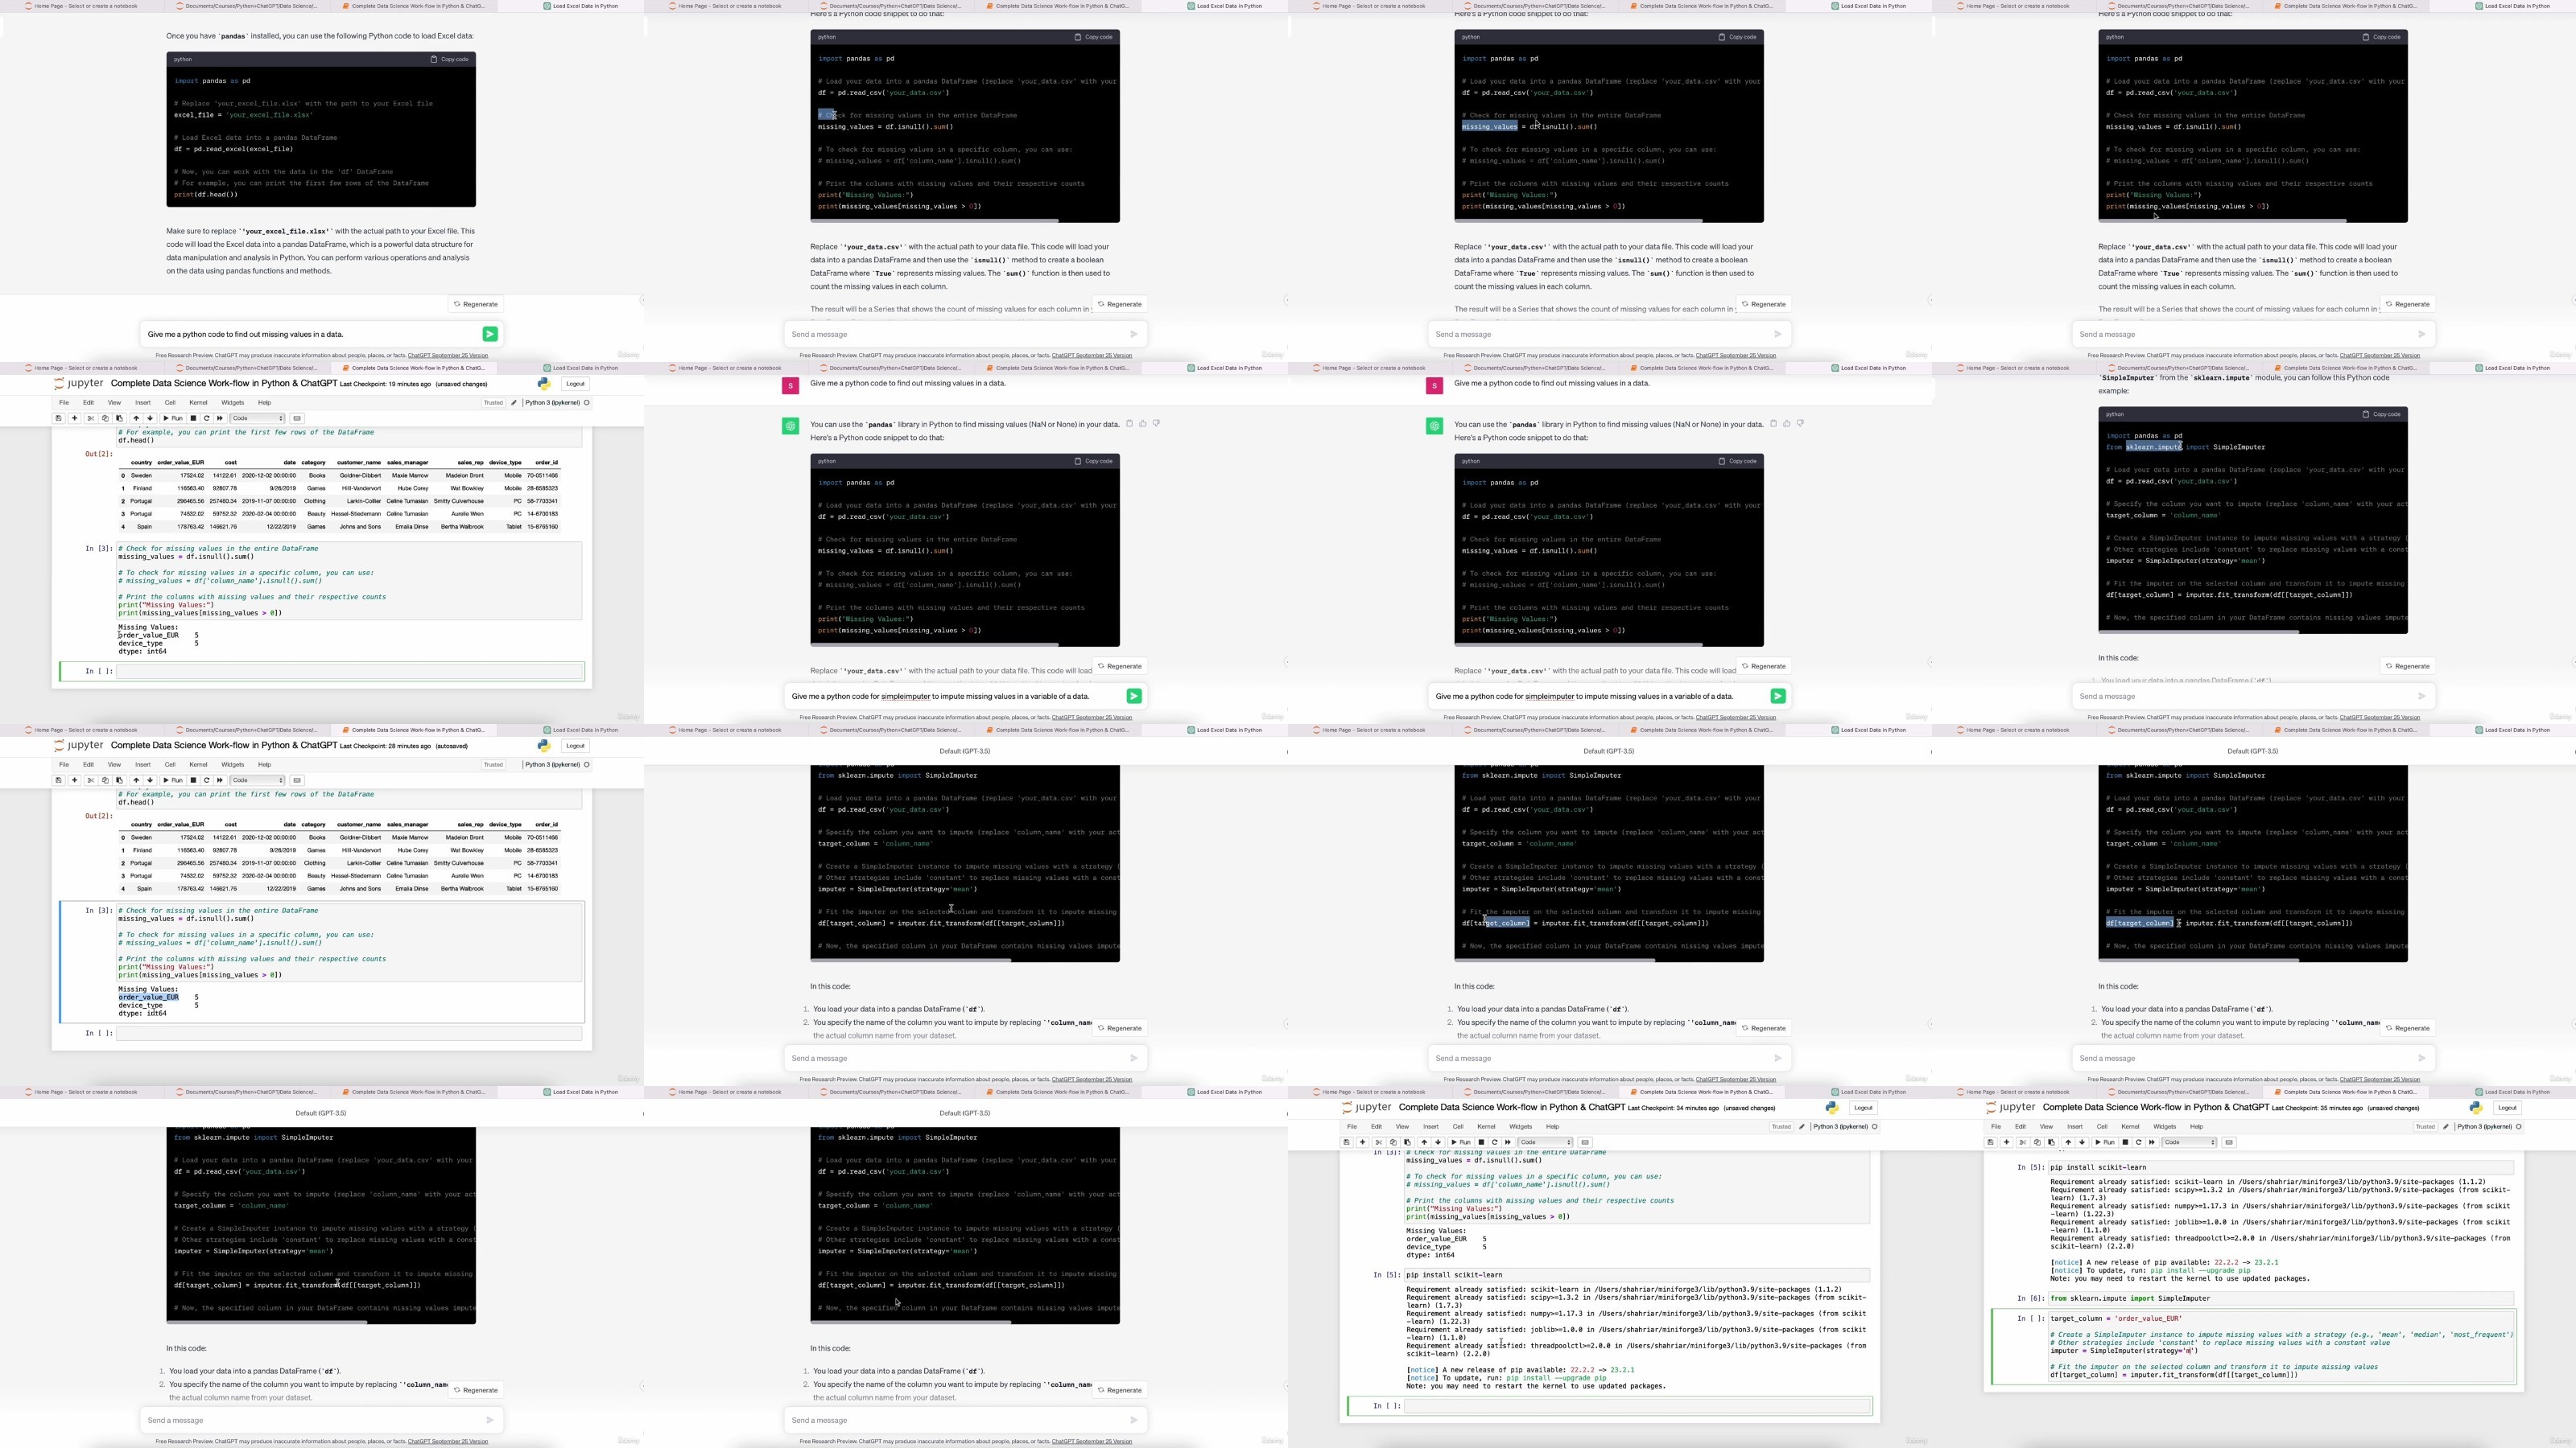Click scissors cut icon in 19-minutes-ago Jupyter frame
Screen dimensions: 2576x1448
(x=91, y=418)
